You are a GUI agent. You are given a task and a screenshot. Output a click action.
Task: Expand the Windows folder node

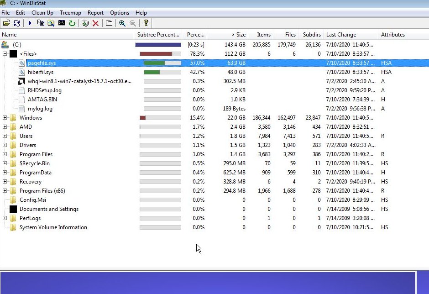5,118
